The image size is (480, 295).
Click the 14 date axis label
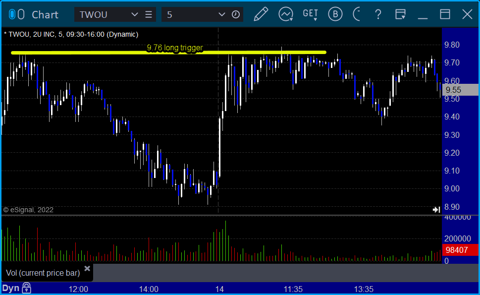219,289
